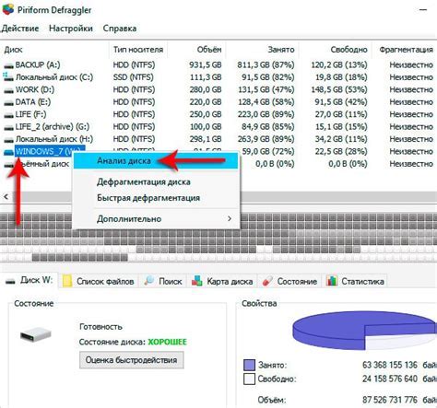
Task: Click the 931,5 GB volume cell
Action: 206,65
